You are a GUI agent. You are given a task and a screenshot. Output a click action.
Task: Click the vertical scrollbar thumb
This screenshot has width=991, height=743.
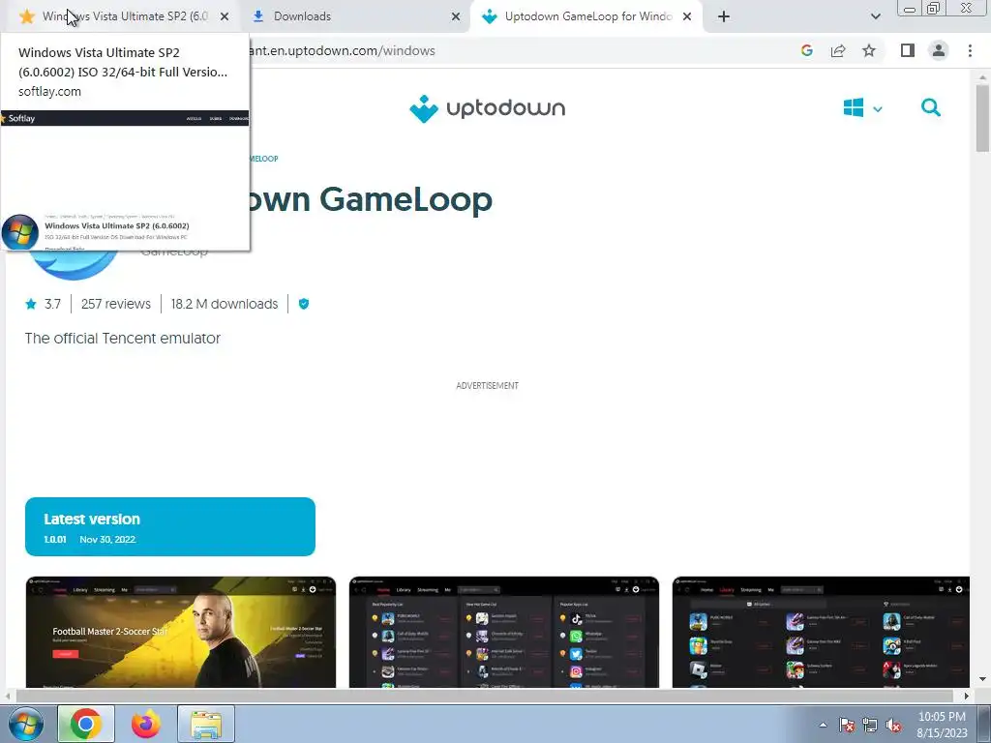(x=982, y=118)
